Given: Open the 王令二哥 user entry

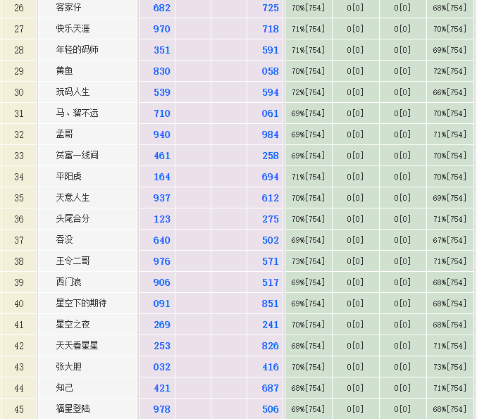Looking at the screenshot, I should click(73, 261).
